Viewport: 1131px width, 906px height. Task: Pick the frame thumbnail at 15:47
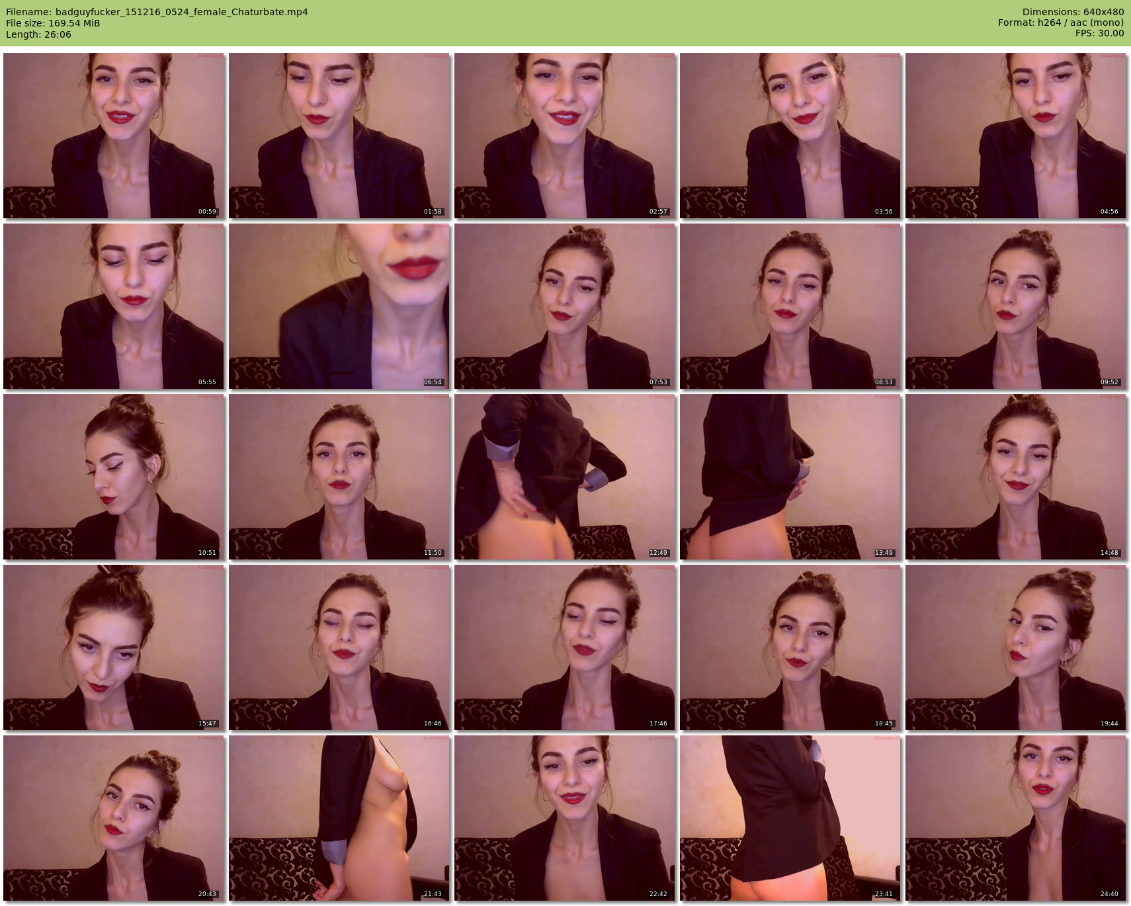click(x=114, y=647)
